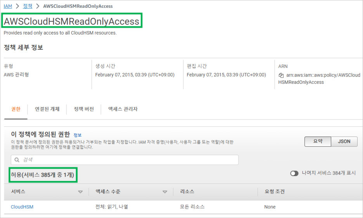Select the '전체: 읽기, 나열' access level cell
This screenshot has width=363, height=218.
pyautogui.click(x=112, y=207)
